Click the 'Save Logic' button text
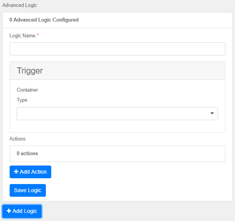Viewport: 235px width, 221px height. (x=28, y=190)
